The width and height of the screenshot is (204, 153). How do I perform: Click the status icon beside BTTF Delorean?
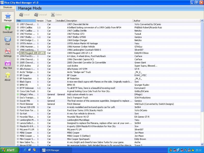pyautogui.click(x=18, y=88)
